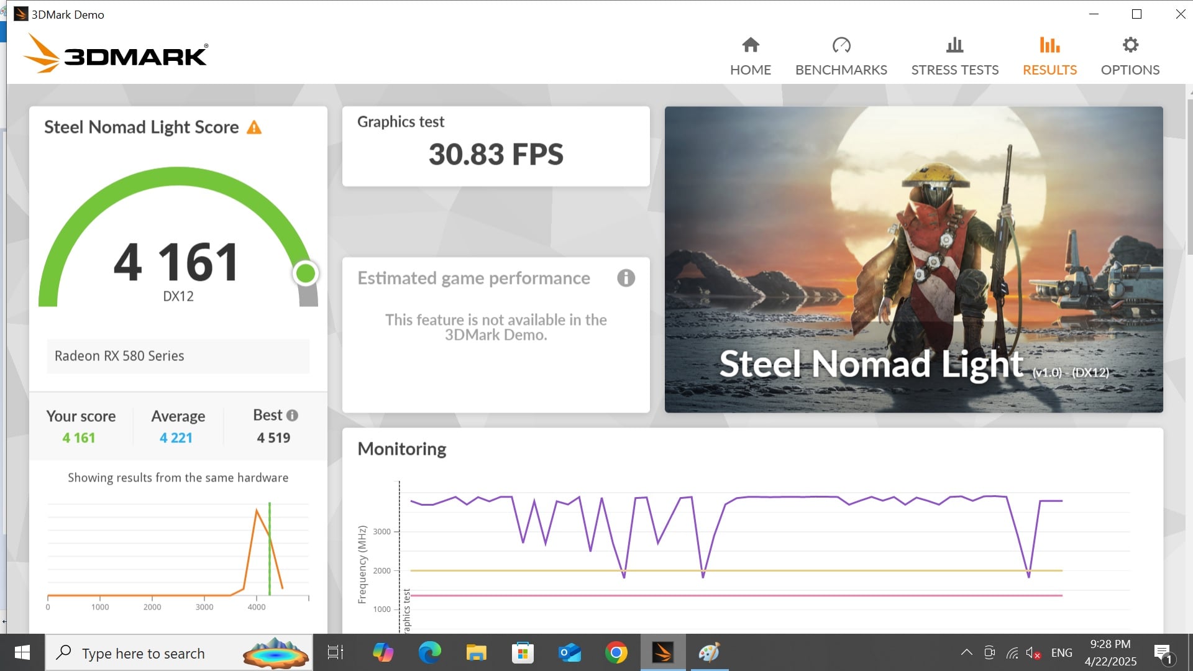Open Microsoft Store from the taskbar
Image resolution: width=1193 pixels, height=671 pixels.
[523, 652]
